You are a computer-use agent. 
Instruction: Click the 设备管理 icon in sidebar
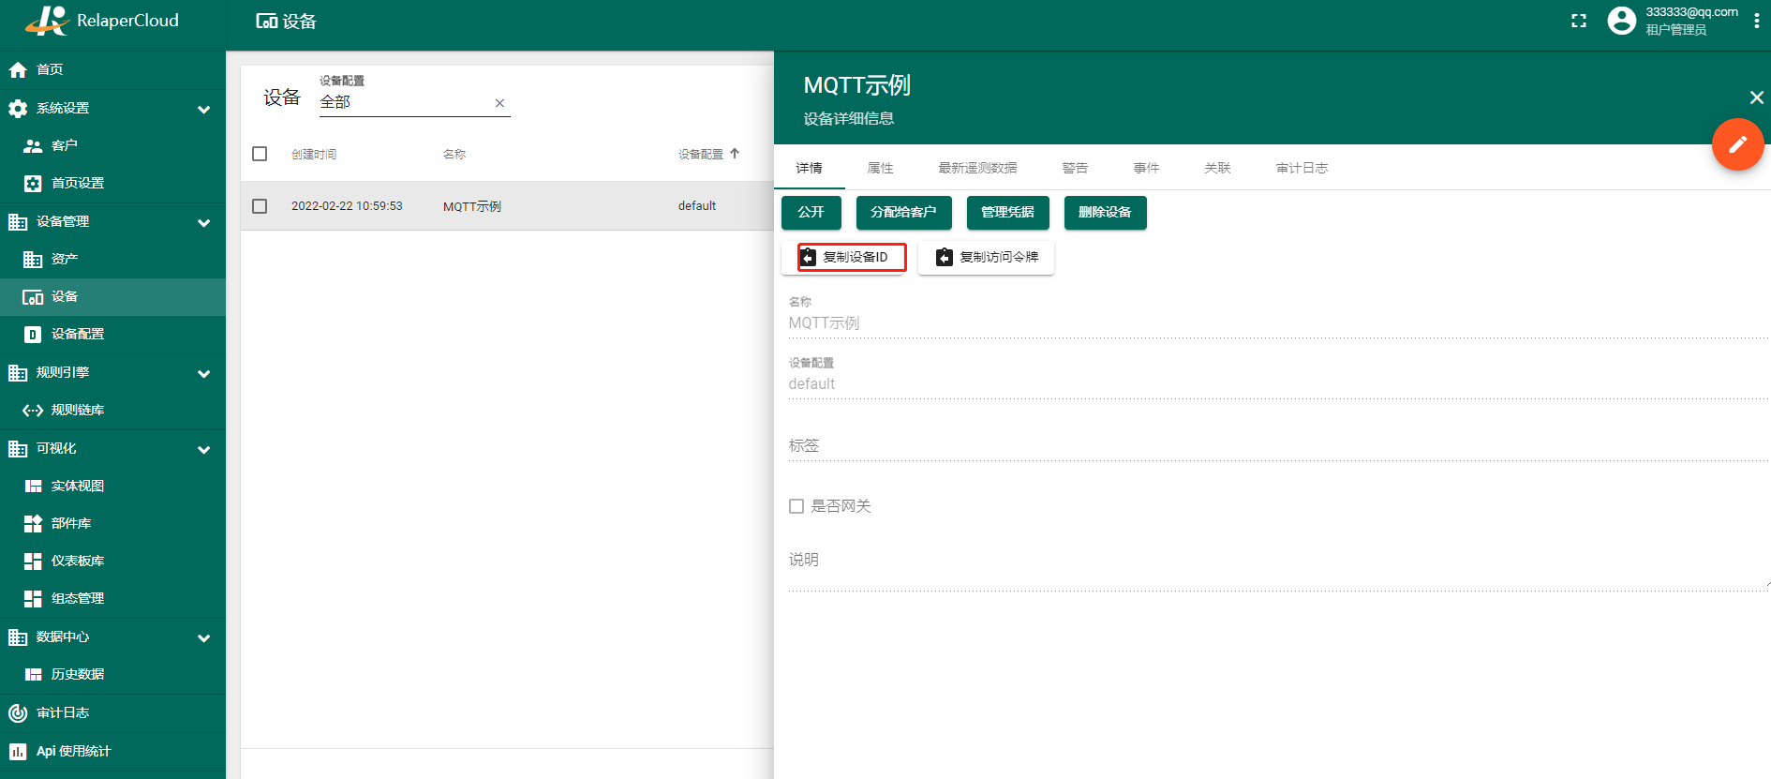[18, 221]
